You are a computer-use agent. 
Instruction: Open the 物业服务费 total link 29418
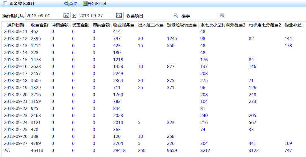click(x=119, y=150)
